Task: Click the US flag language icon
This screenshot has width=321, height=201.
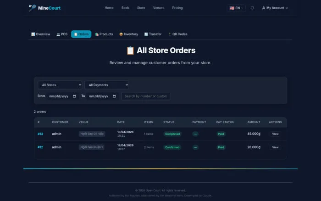Action: click(232, 8)
